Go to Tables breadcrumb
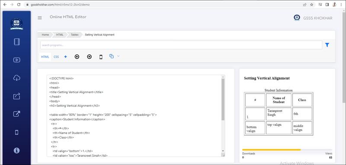The width and height of the screenshot is (346, 165). click(x=74, y=35)
